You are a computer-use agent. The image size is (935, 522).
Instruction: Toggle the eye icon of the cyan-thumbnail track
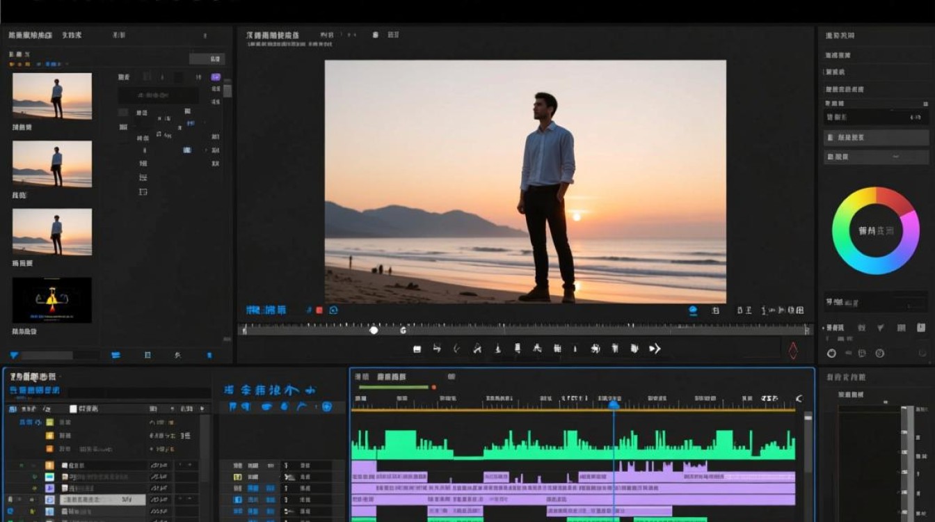click(34, 477)
